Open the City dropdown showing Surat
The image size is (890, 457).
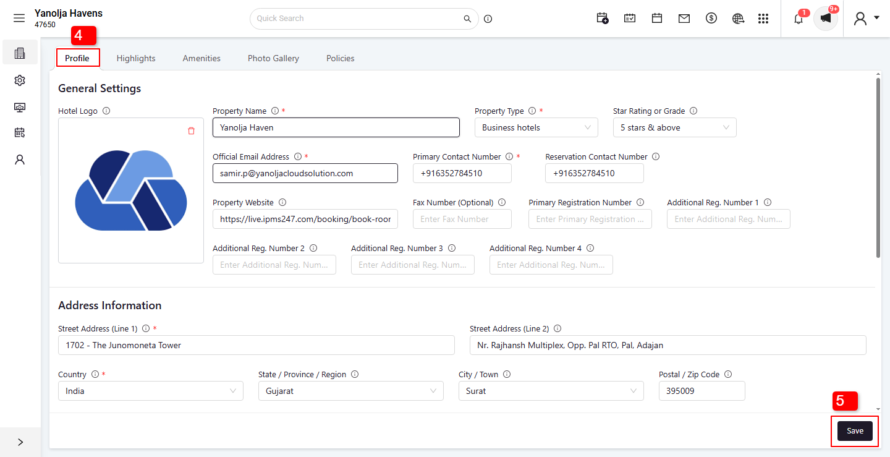551,391
